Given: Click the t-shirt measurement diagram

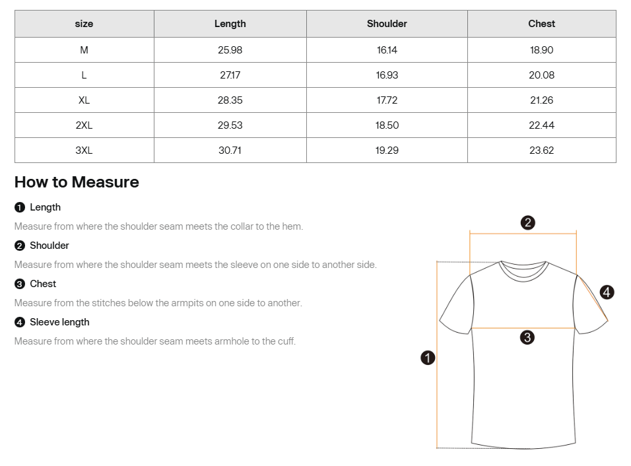Looking at the screenshot, I should coord(523,356).
